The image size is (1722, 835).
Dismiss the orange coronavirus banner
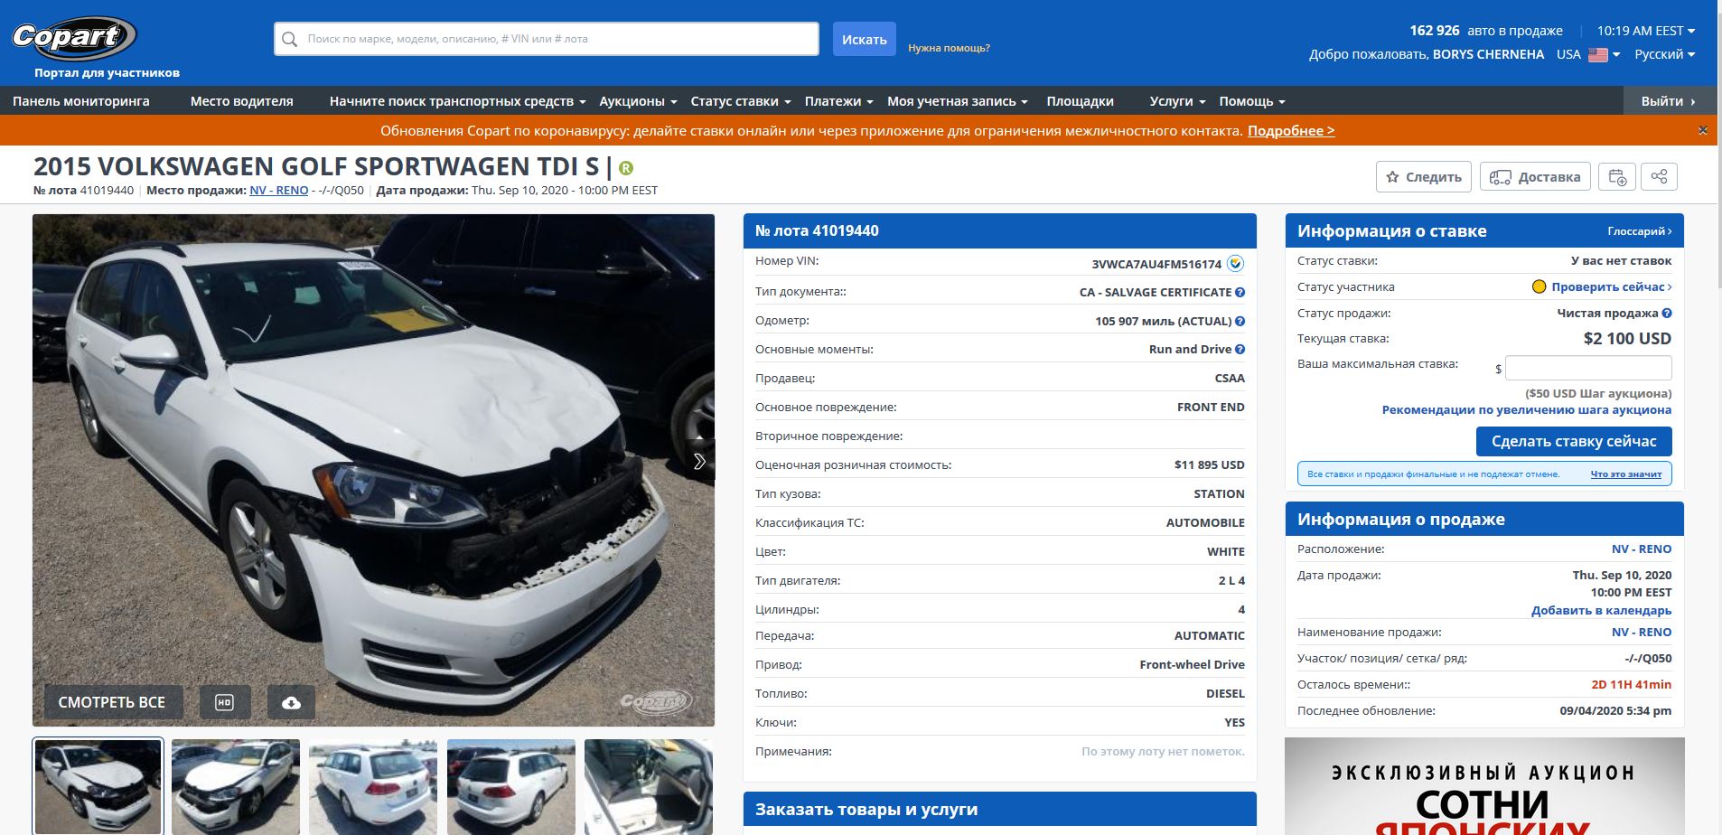1702,130
